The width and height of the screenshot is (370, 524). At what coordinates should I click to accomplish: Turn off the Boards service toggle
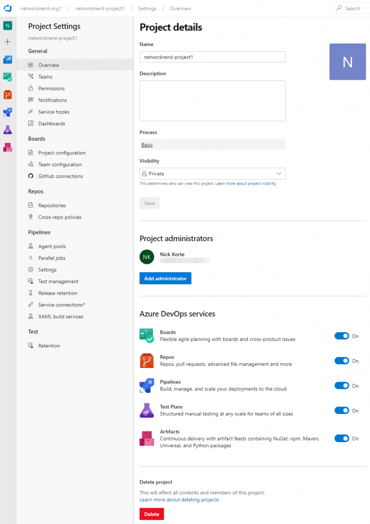click(x=341, y=336)
